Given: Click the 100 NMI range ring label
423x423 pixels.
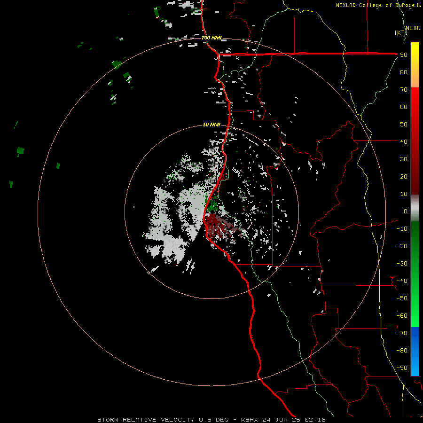Looking at the screenshot, I should pos(212,38).
